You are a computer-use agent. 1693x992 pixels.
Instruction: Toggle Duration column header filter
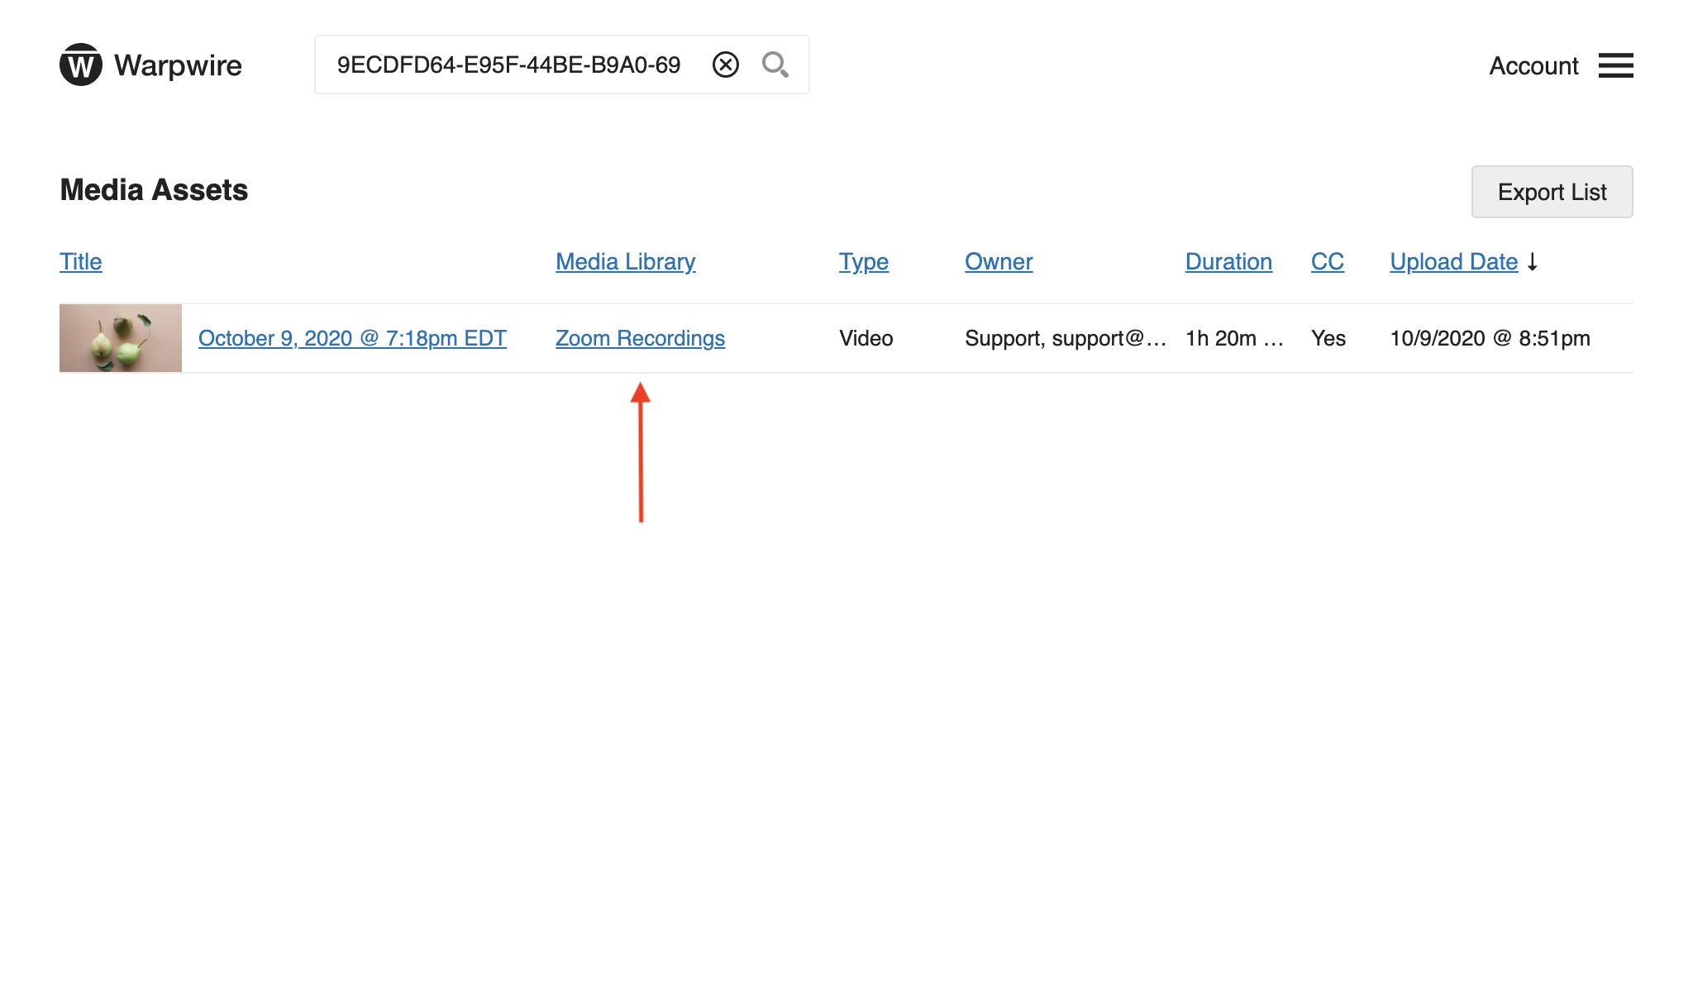pos(1228,261)
